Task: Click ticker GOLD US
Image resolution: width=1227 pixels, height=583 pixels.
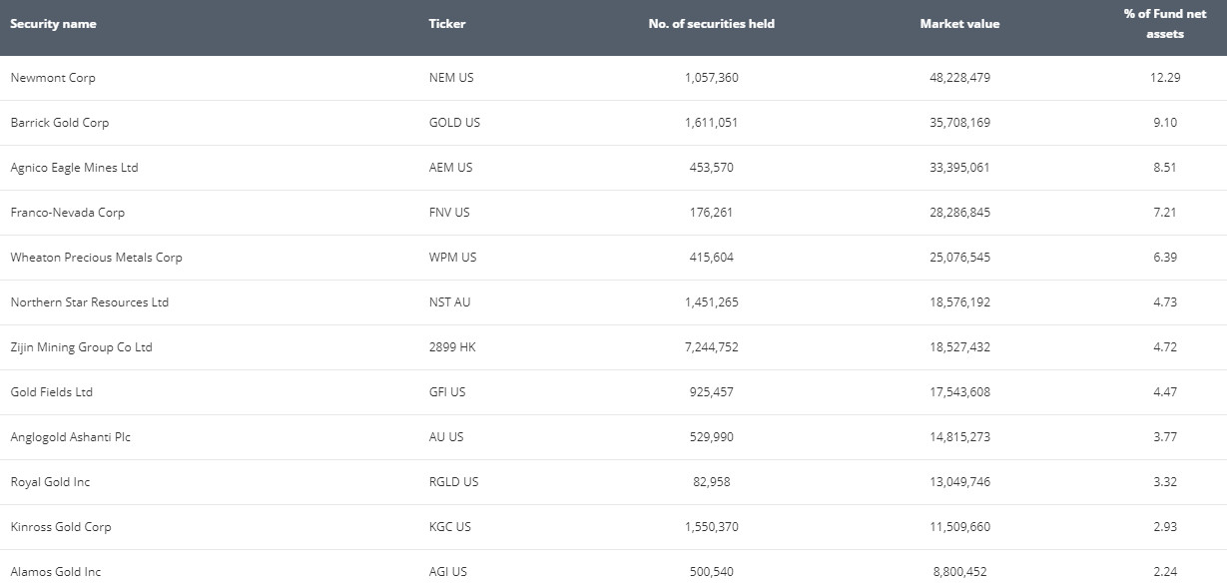Action: tap(454, 123)
